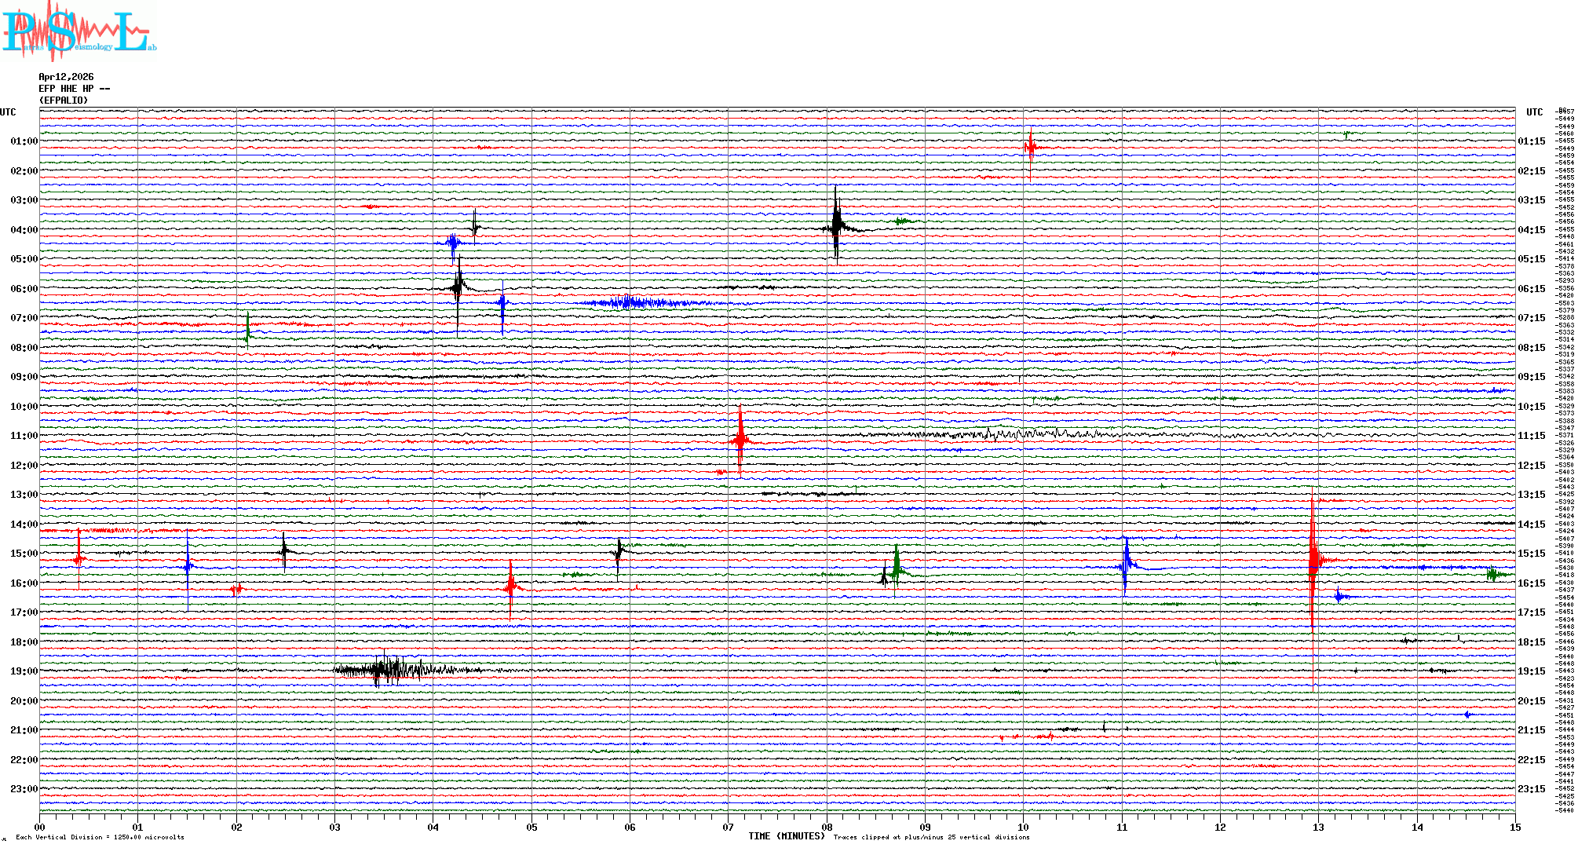Click the 11:00 hour label on left

click(x=24, y=436)
